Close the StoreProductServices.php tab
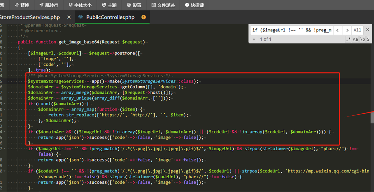This screenshot has height=192, width=374. coord(69,17)
